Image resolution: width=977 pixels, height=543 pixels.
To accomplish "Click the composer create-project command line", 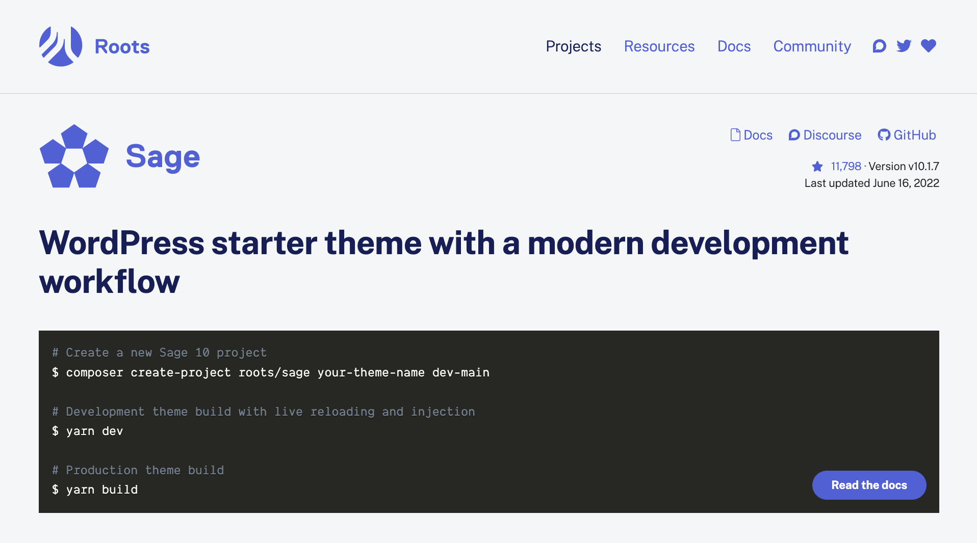I will click(x=271, y=372).
